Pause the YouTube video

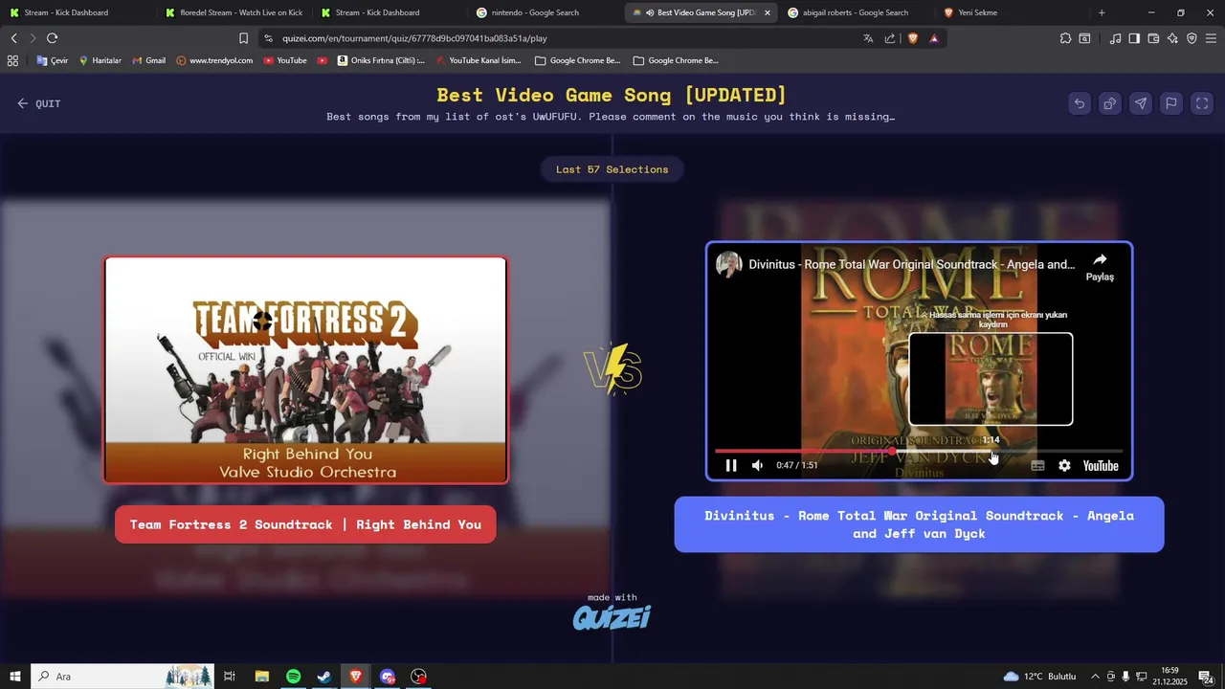pyautogui.click(x=731, y=465)
